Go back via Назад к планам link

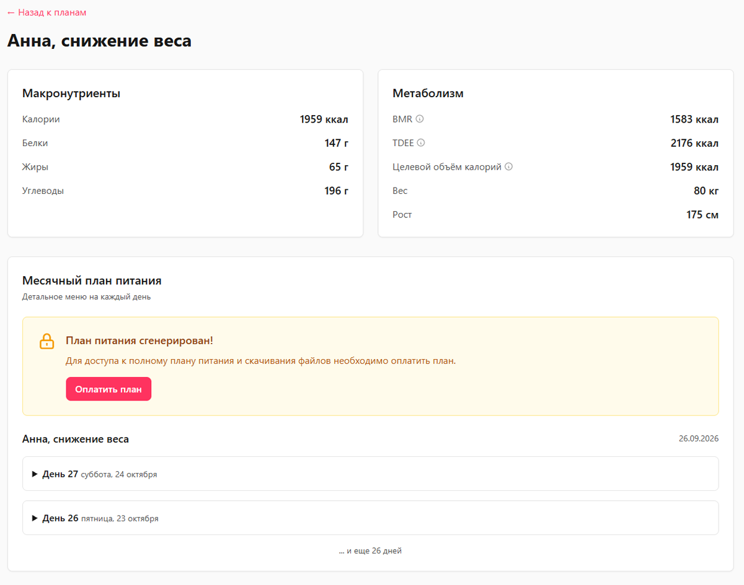[x=46, y=12]
